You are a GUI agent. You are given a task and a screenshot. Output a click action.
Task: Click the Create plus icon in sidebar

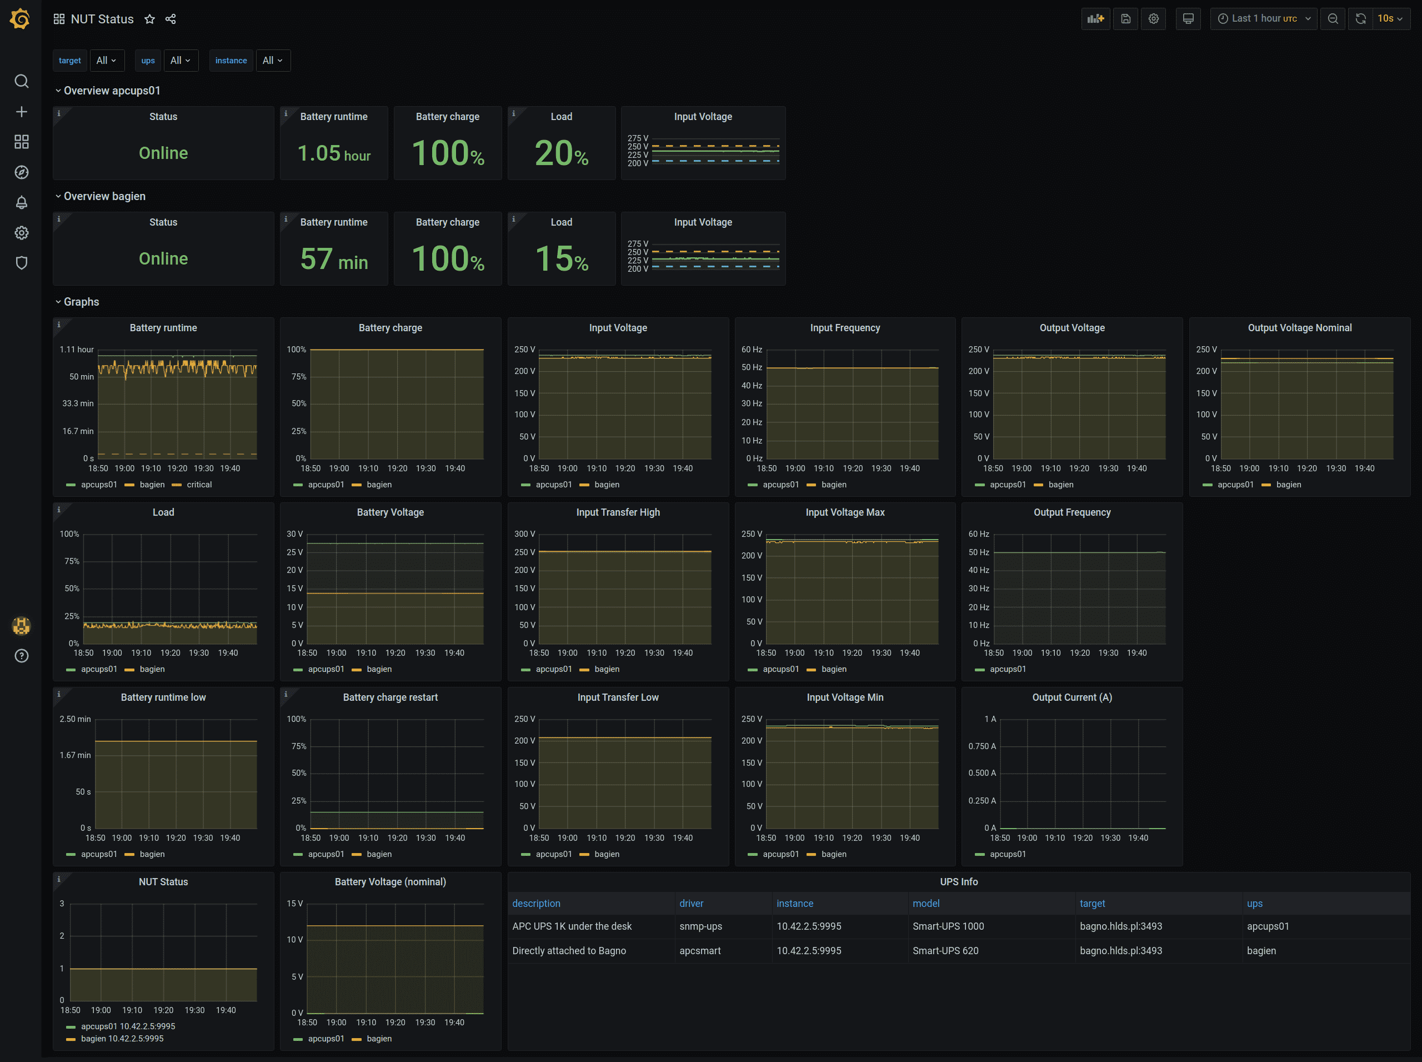point(21,112)
